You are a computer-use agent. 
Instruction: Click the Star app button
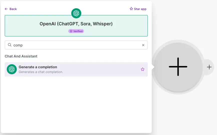coord(138,9)
